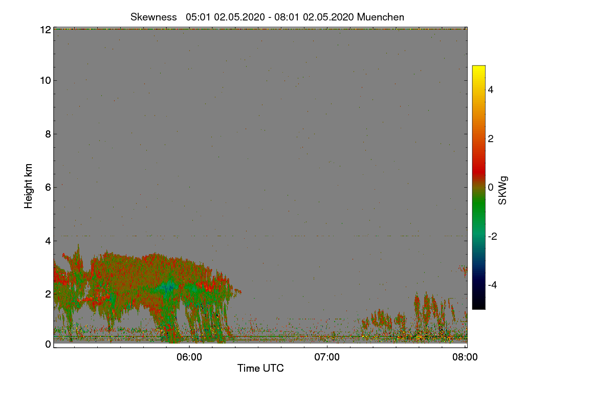Click the height tick label 8
The height and width of the screenshot is (409, 614).
pos(48,134)
